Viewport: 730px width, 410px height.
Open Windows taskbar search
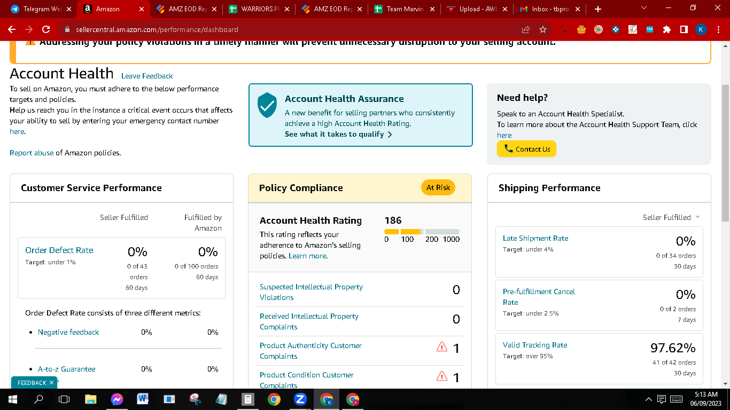coord(38,399)
